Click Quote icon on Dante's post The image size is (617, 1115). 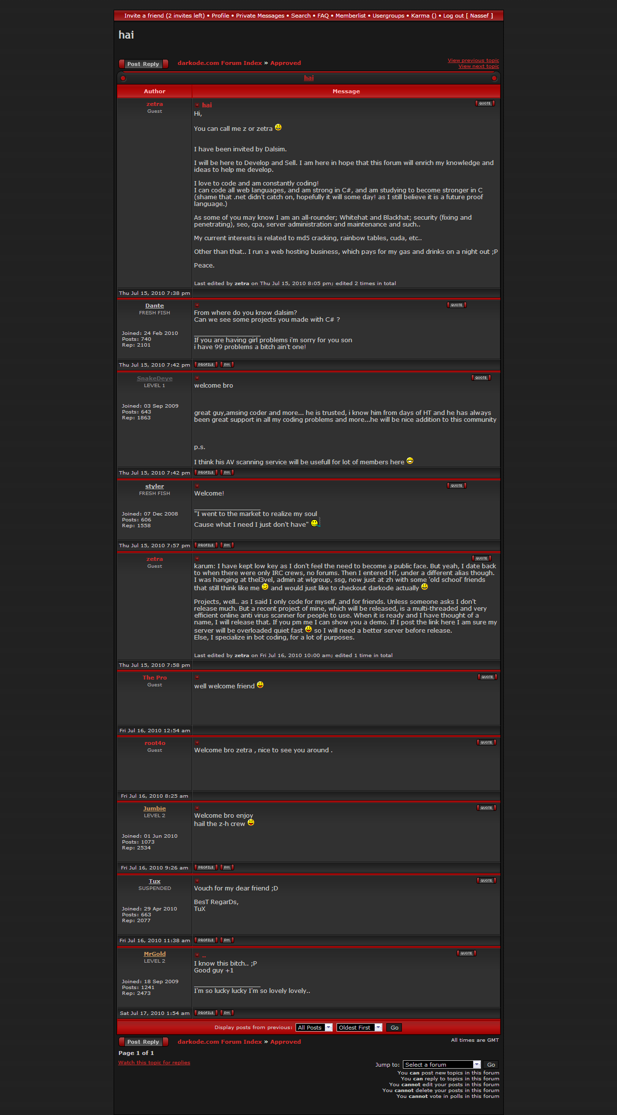[457, 305]
